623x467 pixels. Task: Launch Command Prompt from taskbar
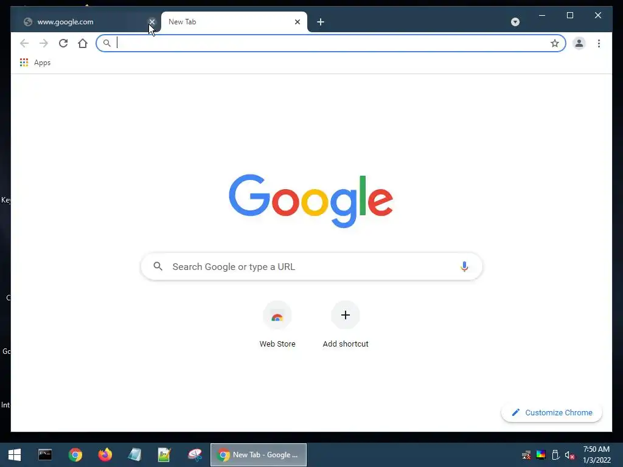pyautogui.click(x=45, y=455)
